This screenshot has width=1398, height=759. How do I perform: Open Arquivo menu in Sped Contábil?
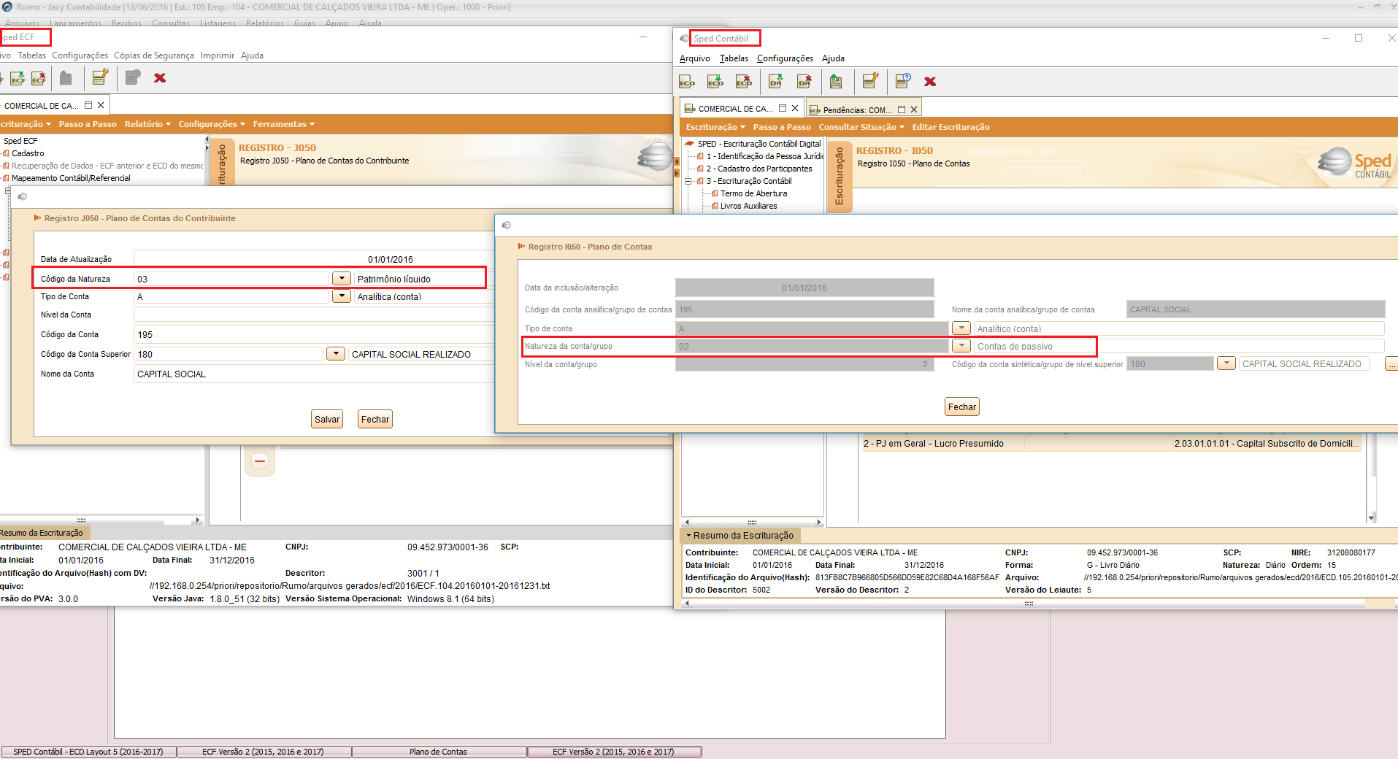click(694, 58)
